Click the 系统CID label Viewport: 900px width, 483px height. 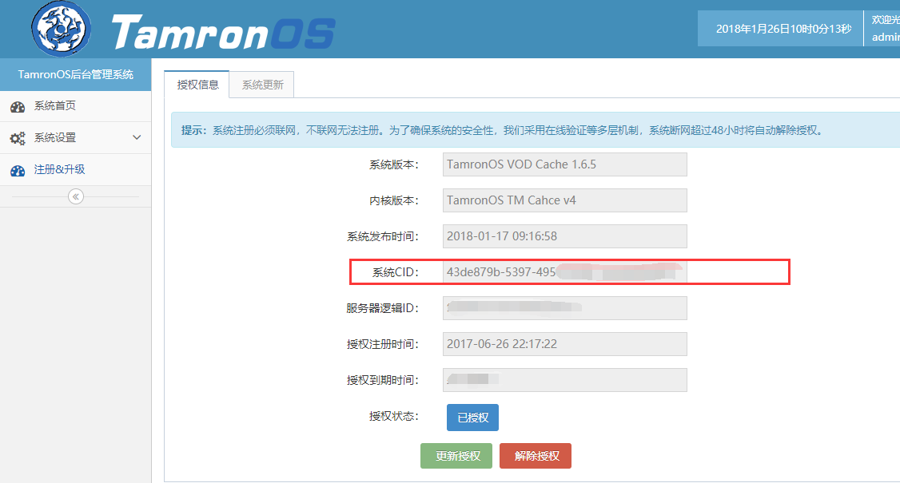[396, 272]
